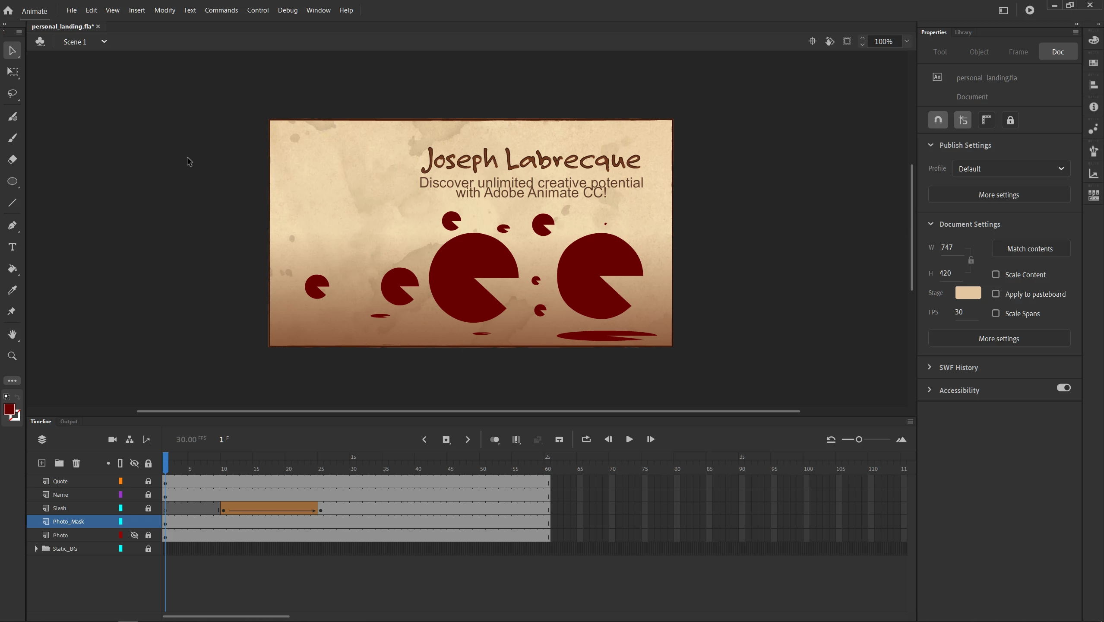Select the Paint Bucket tool
Screen dimensions: 1104x622
pos(13,269)
